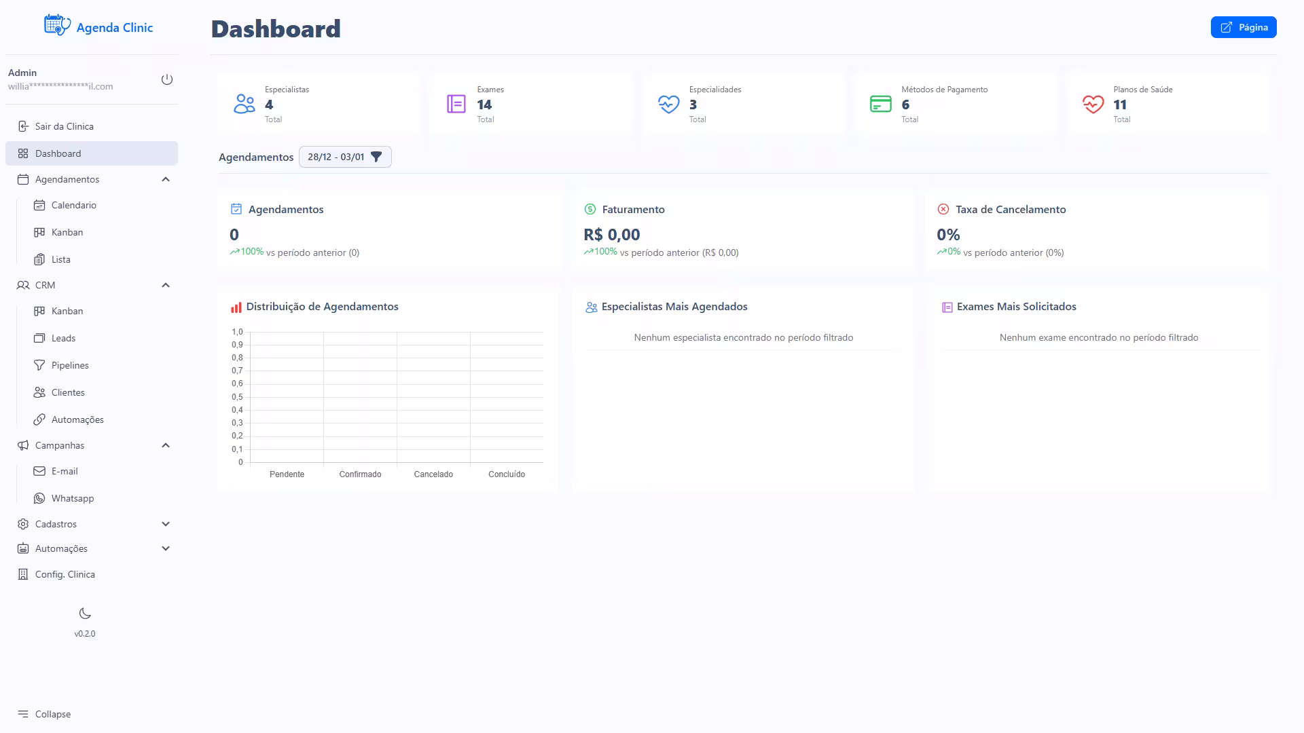Click the Especialistas people icon in stats card
Viewport: 1304px width, 733px height.
coord(244,104)
